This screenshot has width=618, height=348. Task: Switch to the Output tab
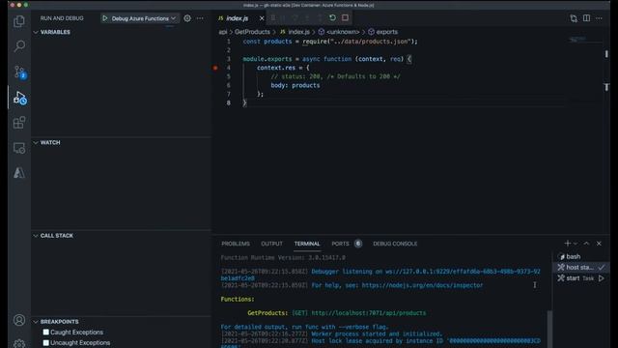(x=271, y=244)
